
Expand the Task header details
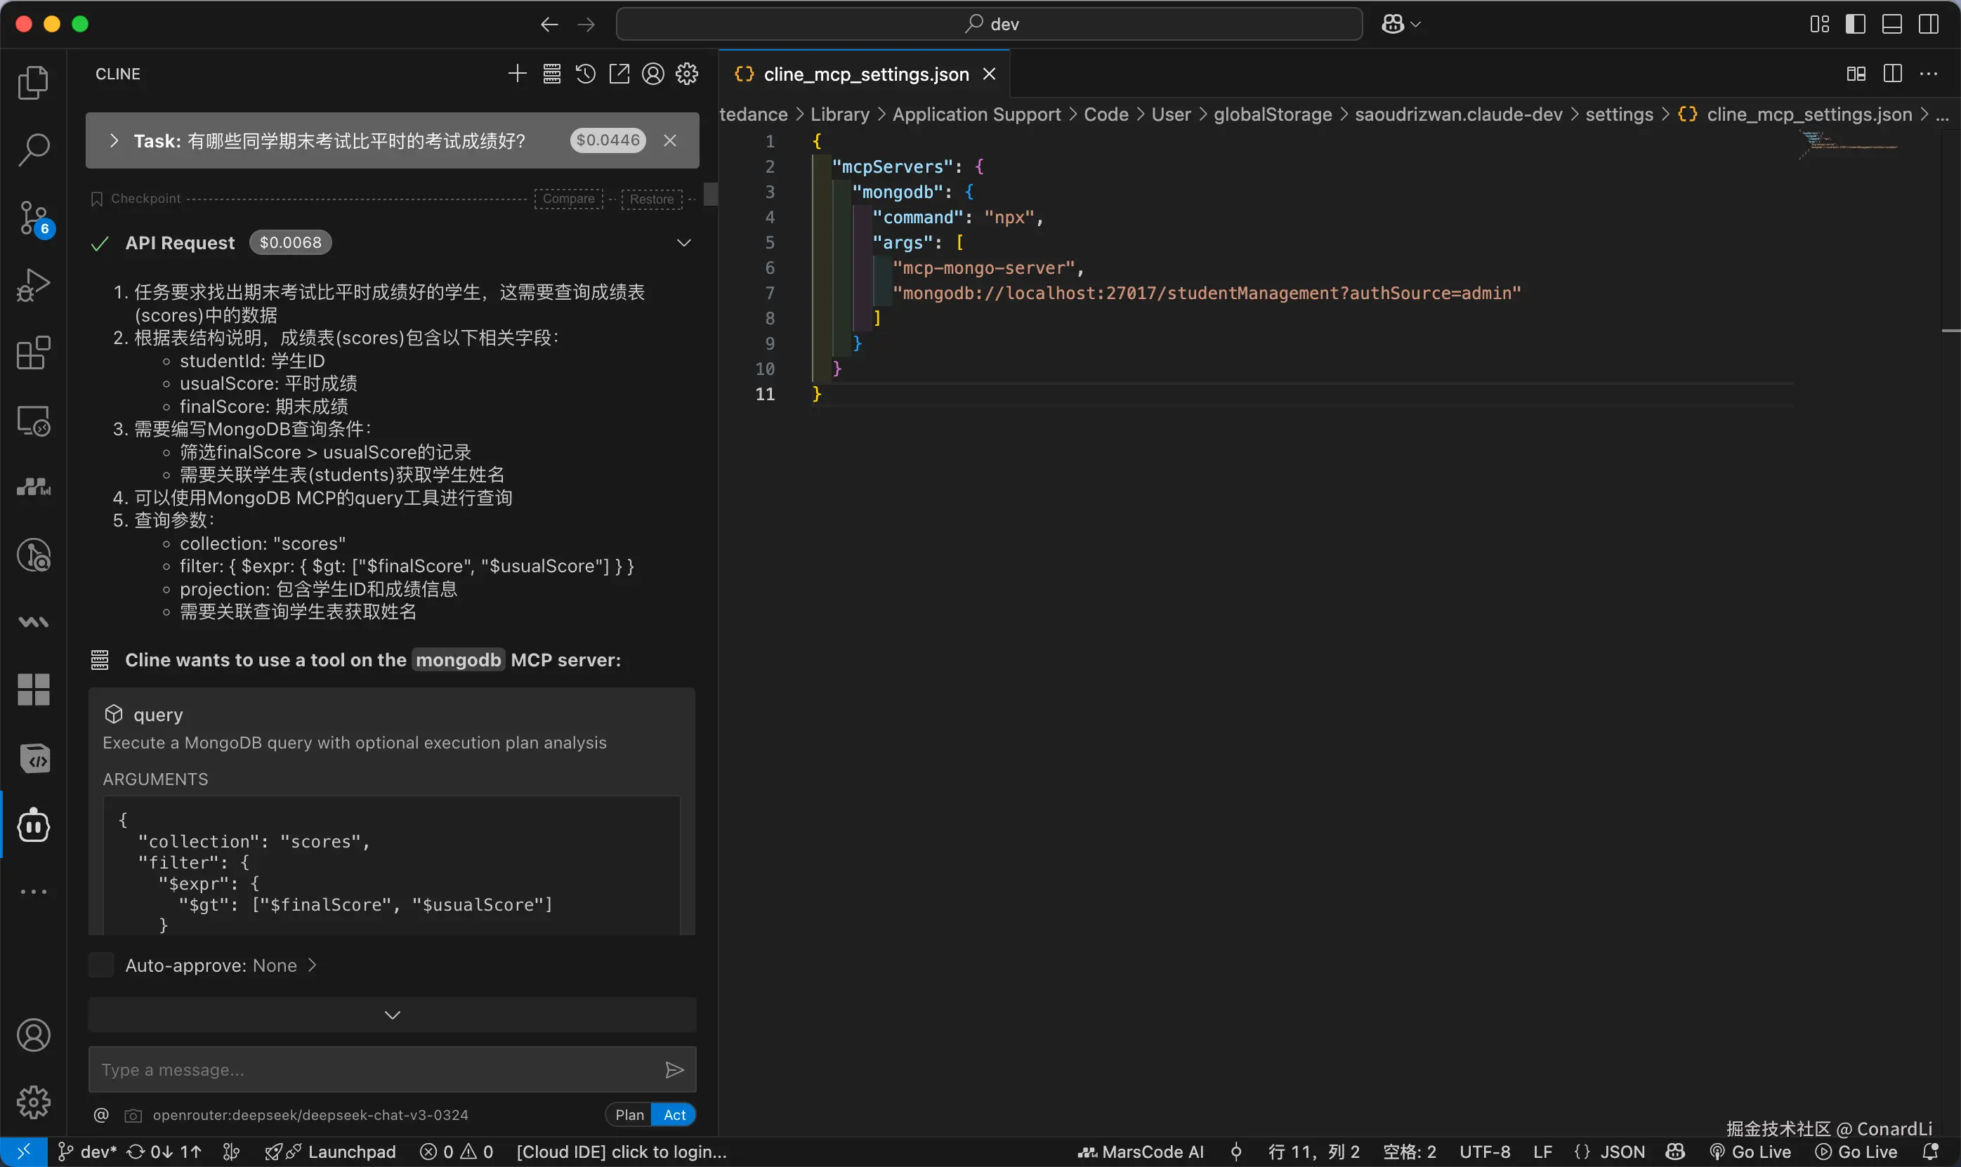114,140
